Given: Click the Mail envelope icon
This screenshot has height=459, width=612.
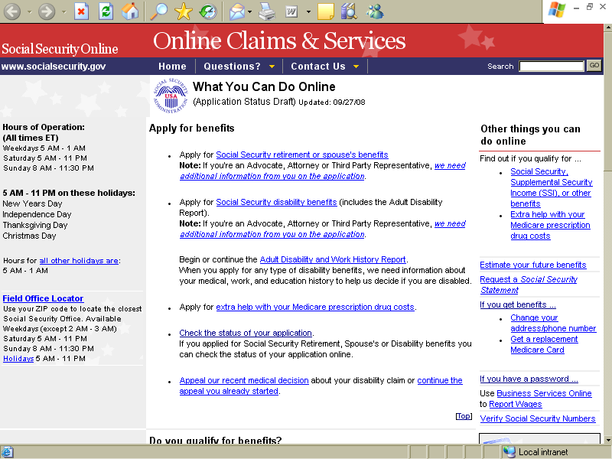Looking at the screenshot, I should pos(237,11).
